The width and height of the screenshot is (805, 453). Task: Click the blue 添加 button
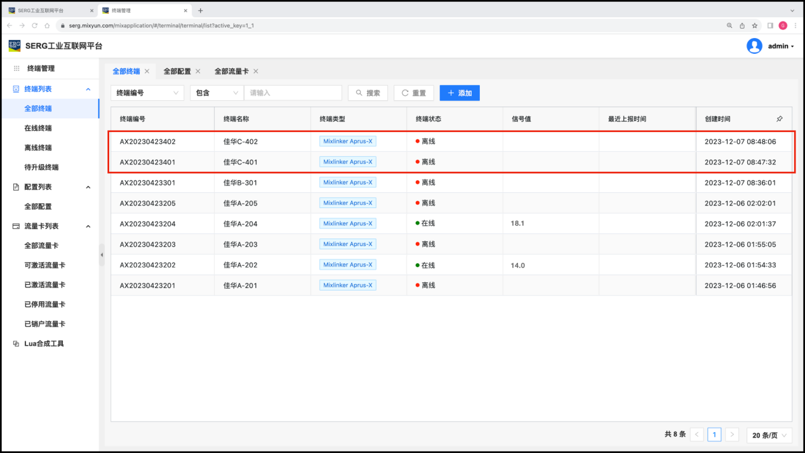tap(460, 93)
